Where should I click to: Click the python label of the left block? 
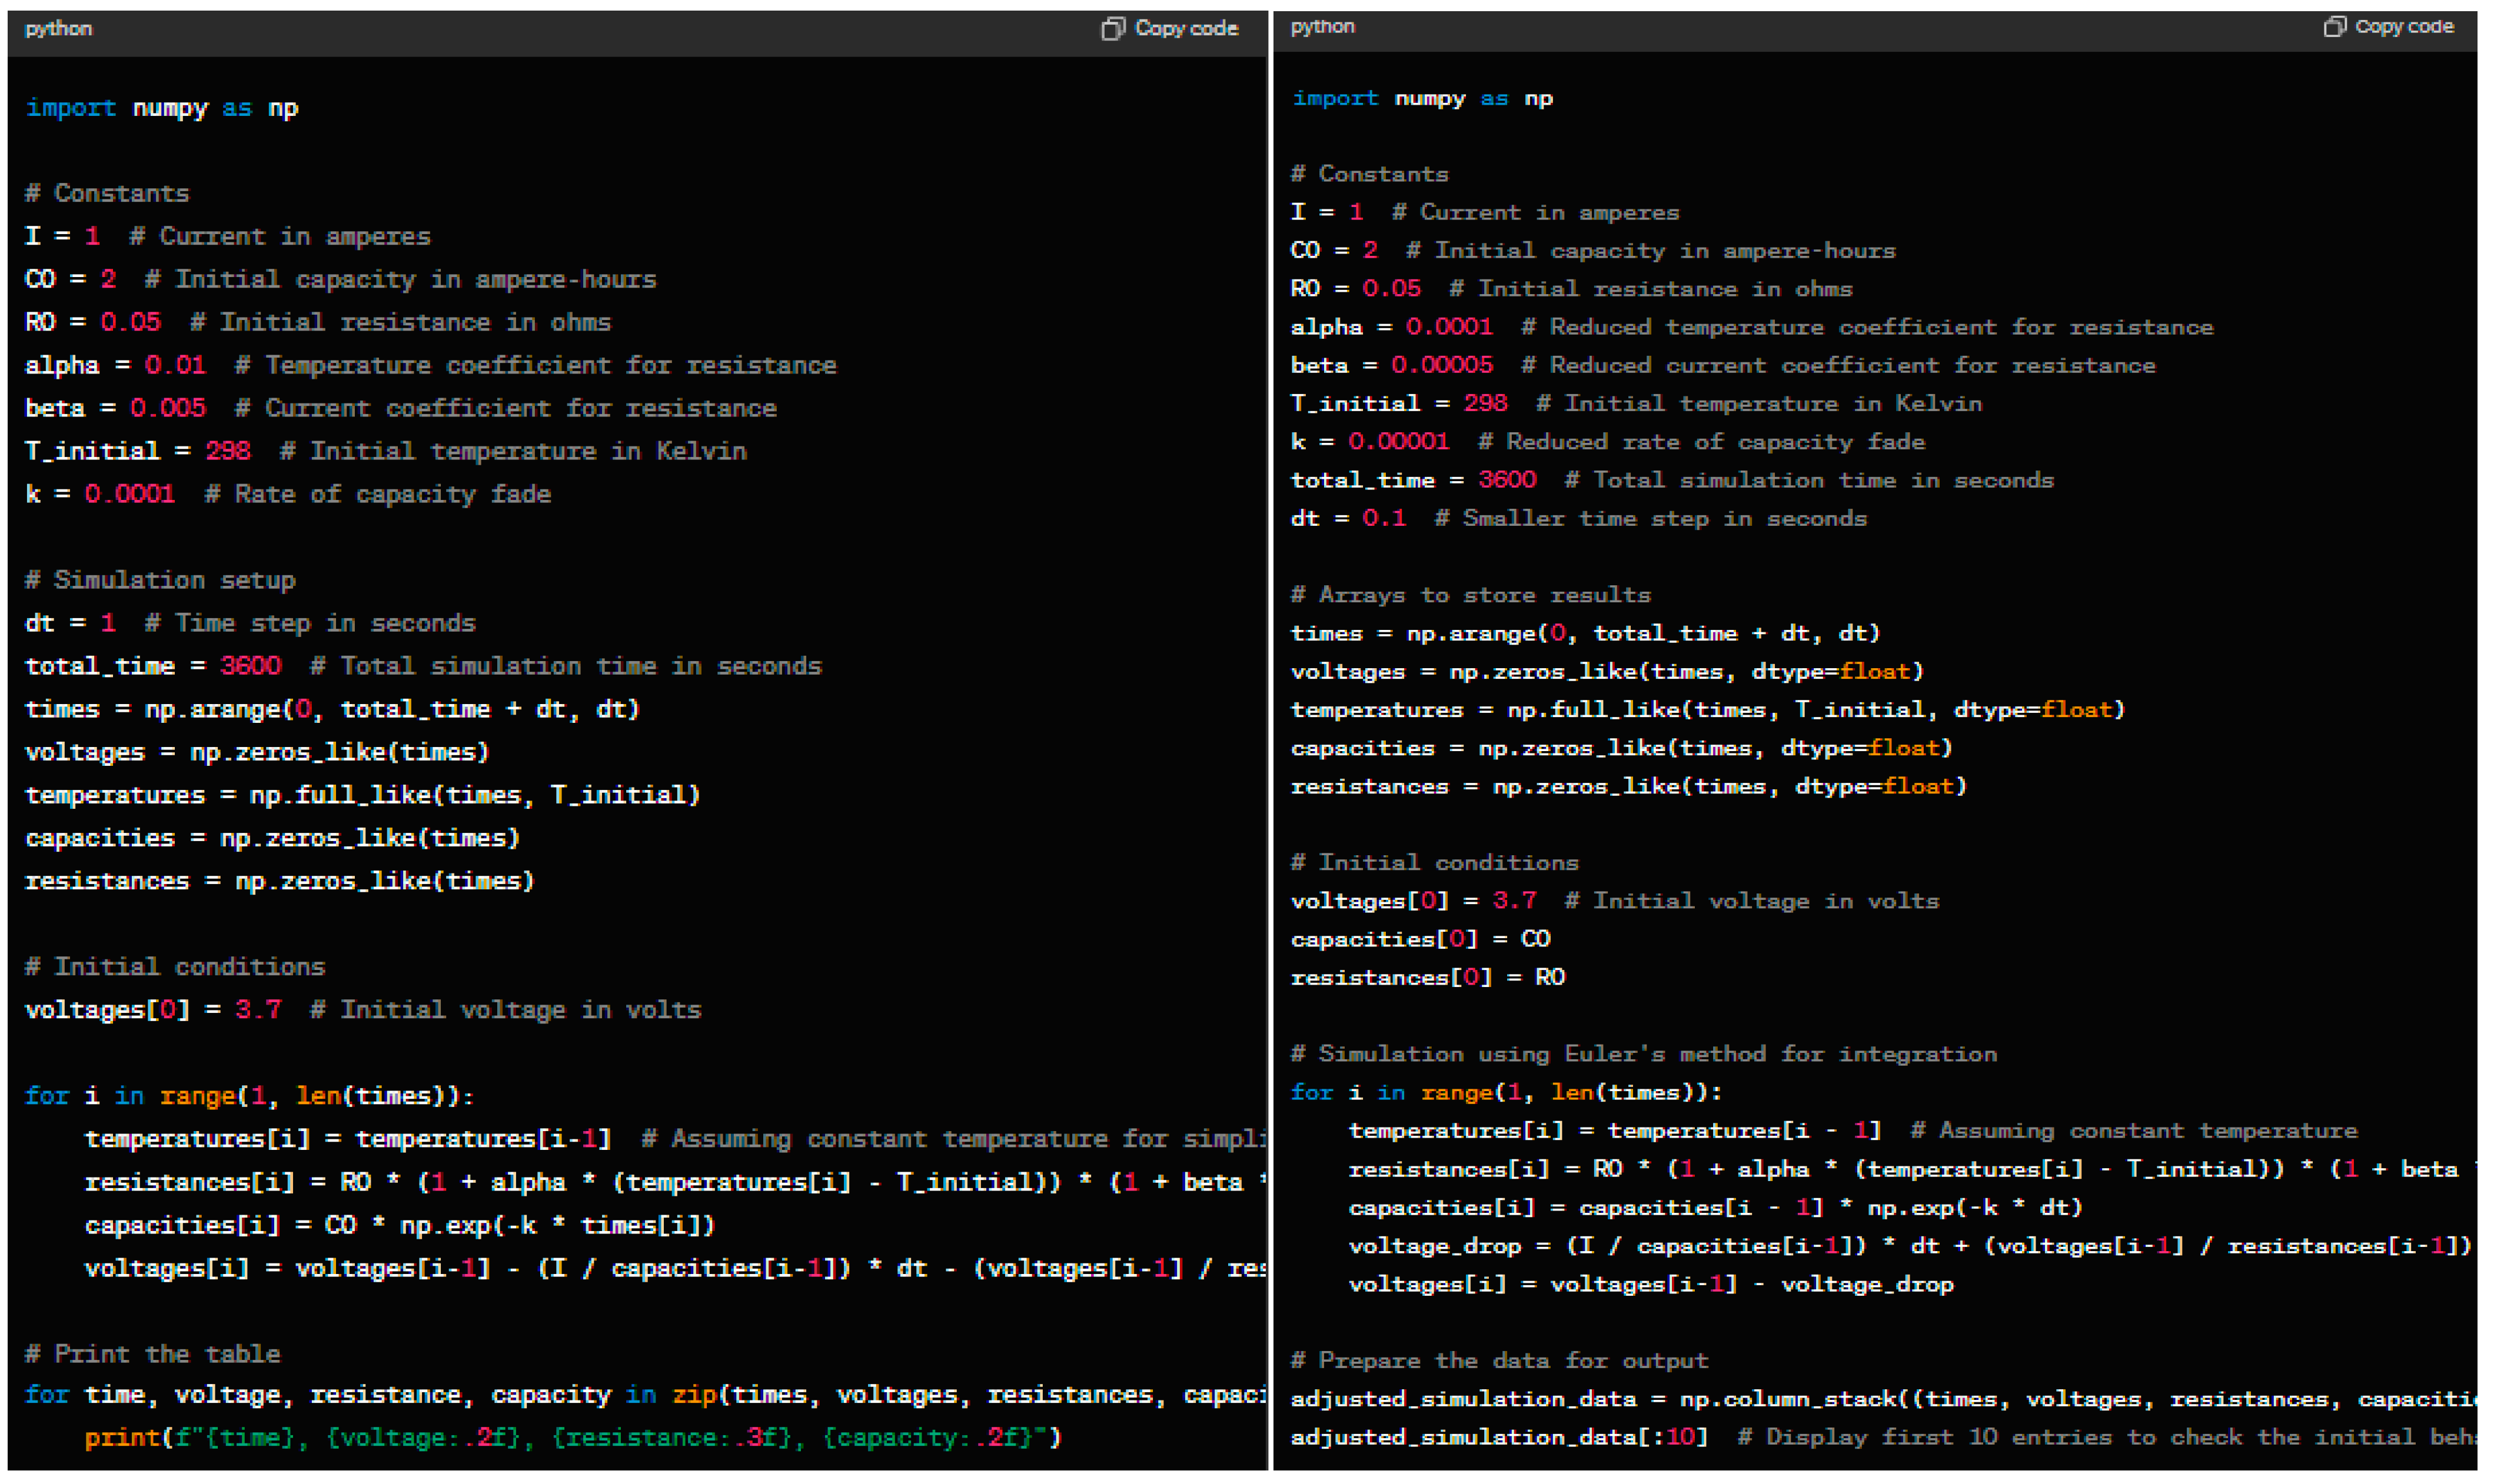click(58, 29)
